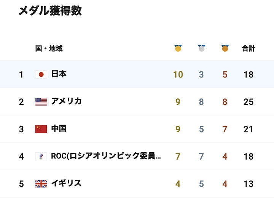Click Japan's gold medal count 10
The width and height of the screenshot is (274, 204).
point(178,74)
